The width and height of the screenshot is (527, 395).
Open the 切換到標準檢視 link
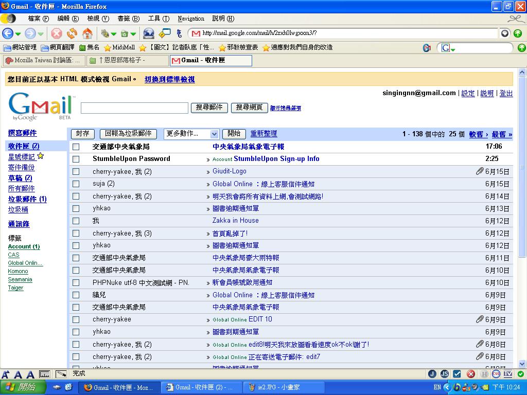(169, 79)
